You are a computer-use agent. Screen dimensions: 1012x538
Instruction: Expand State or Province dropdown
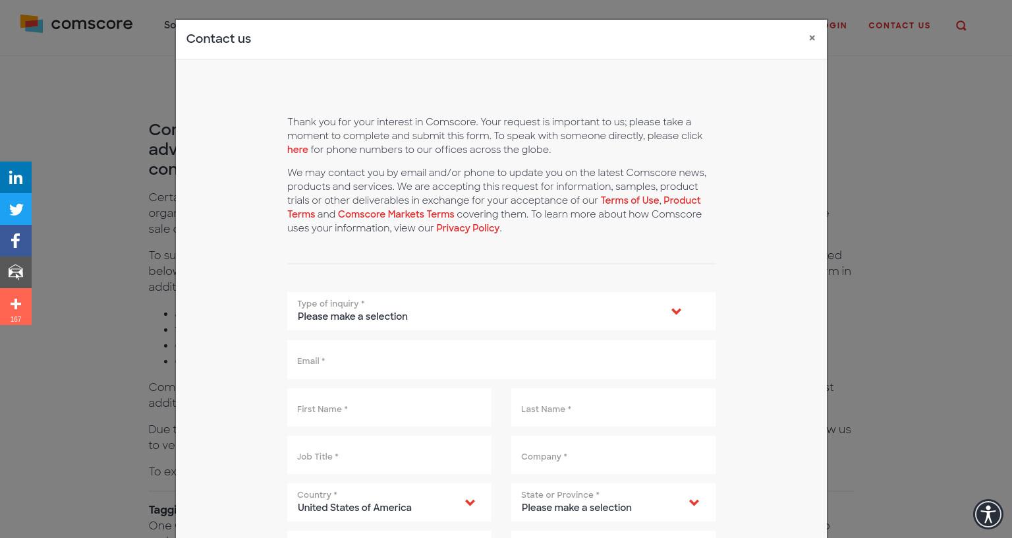613,502
